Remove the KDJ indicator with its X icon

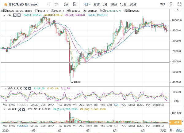[x=29, y=89]
